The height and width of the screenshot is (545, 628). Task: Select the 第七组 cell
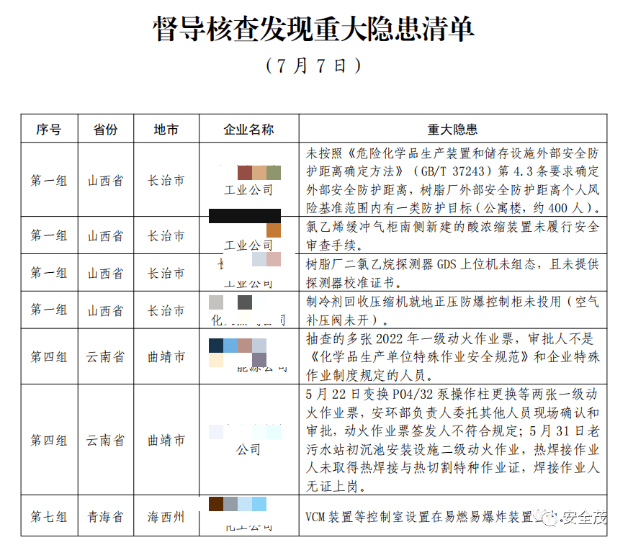pyautogui.click(x=49, y=517)
